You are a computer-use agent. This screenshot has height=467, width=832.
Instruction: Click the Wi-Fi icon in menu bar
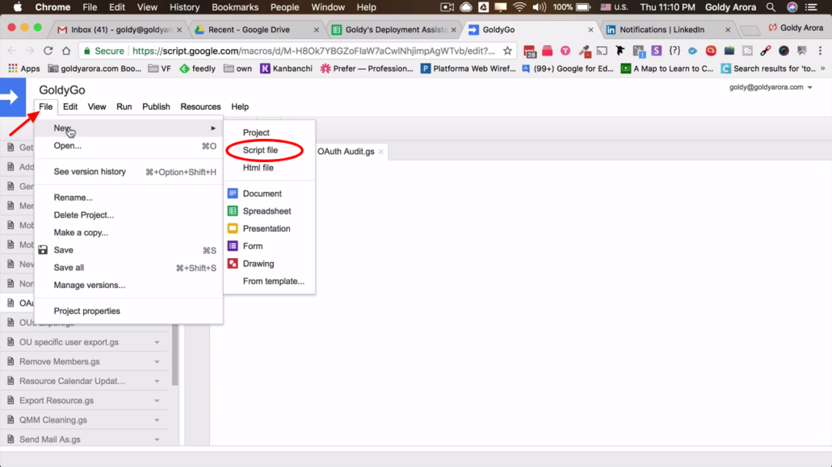point(519,7)
